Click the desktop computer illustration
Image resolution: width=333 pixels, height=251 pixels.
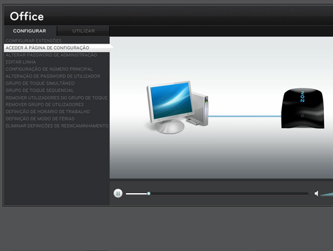click(177, 107)
